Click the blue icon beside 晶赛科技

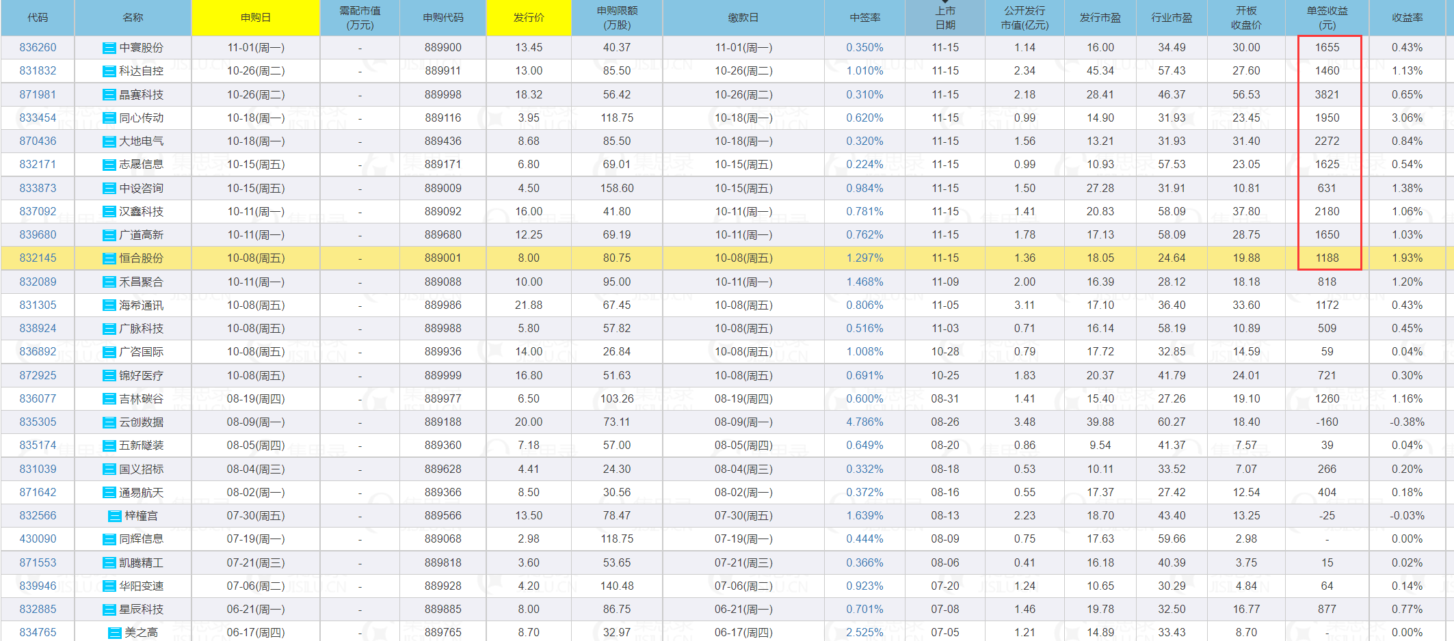[109, 95]
